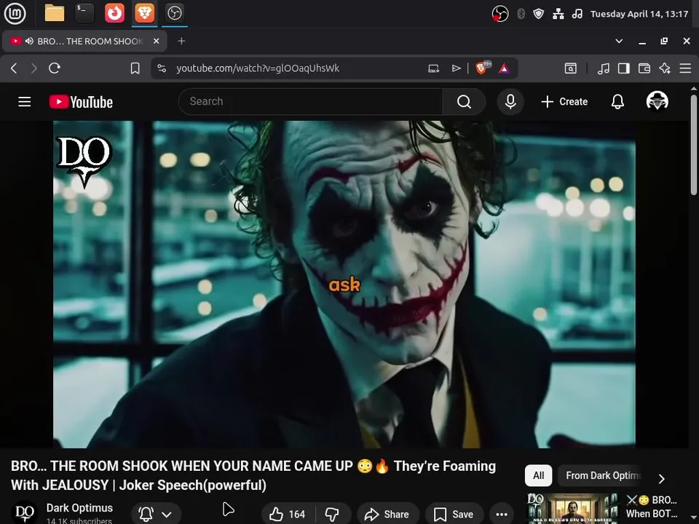Screen dimensions: 699x524
Task: Show more filter chips with right arrow
Action: (x=662, y=479)
